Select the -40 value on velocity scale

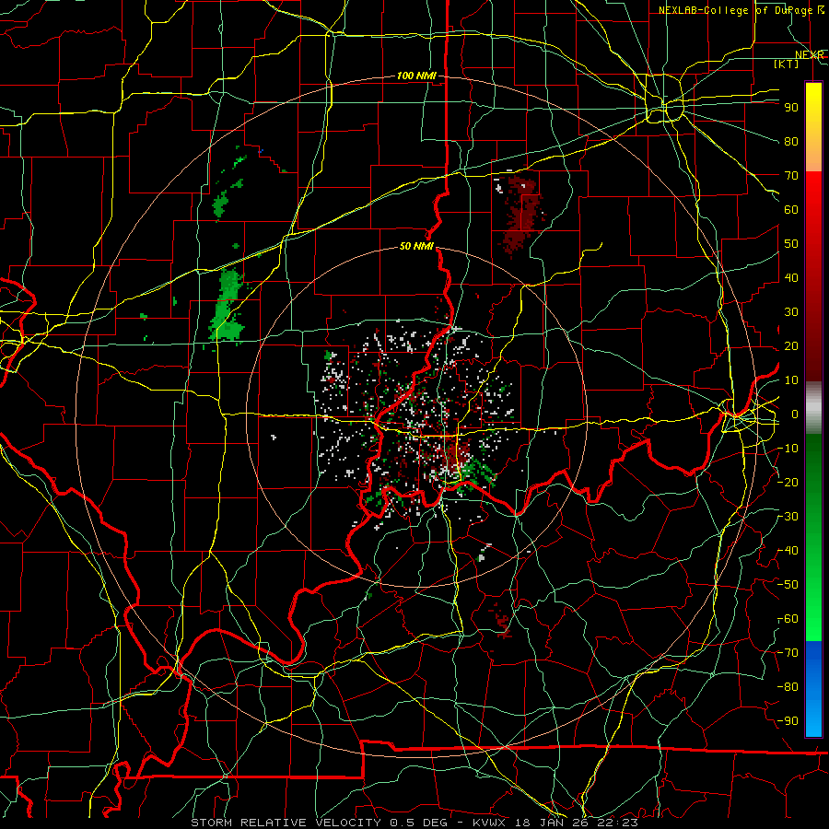(x=788, y=551)
